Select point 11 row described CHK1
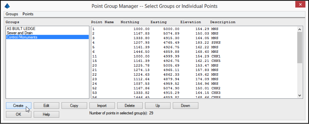The height and width of the screenshot is (124, 309). point(194,56)
